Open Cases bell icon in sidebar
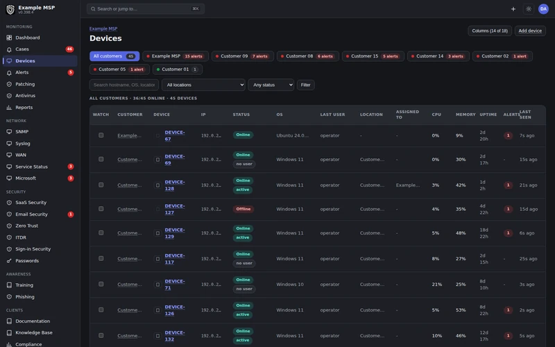 [9, 49]
